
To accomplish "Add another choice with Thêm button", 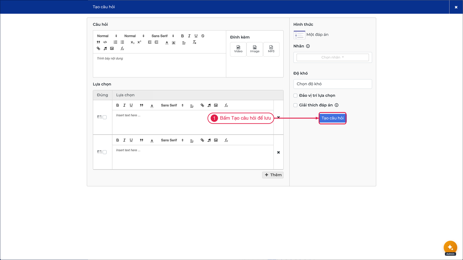I will pyautogui.click(x=273, y=175).
